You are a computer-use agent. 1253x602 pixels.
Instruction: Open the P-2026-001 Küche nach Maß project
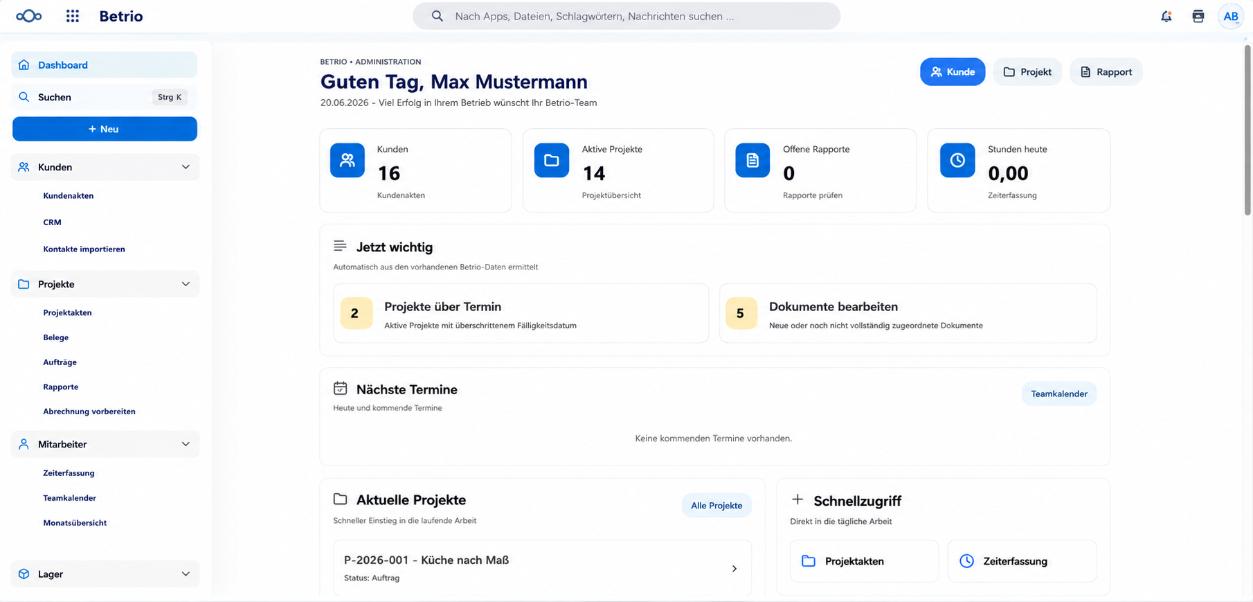(x=542, y=568)
